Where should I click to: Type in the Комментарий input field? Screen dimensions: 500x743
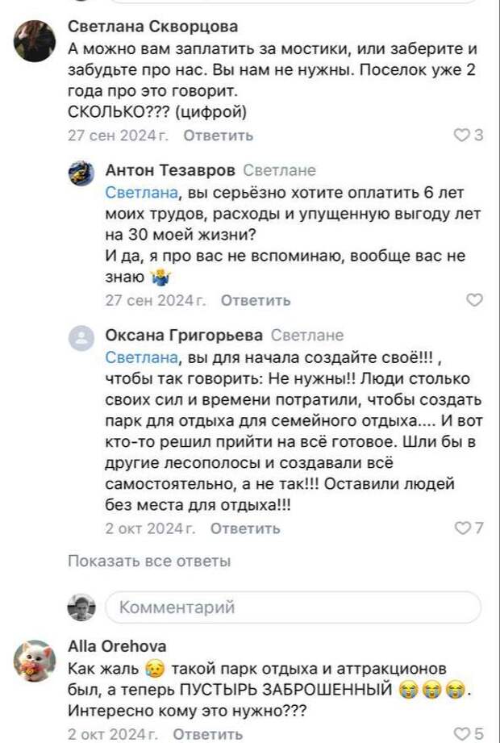tap(293, 607)
